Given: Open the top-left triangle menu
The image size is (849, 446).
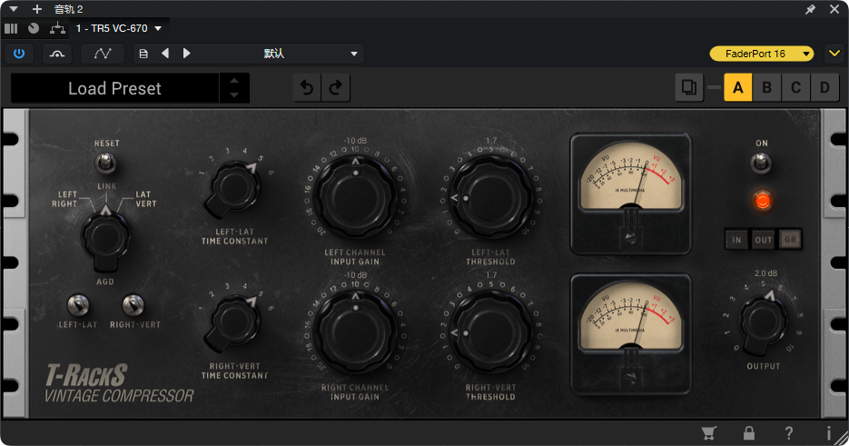Looking at the screenshot, I should click(x=14, y=9).
